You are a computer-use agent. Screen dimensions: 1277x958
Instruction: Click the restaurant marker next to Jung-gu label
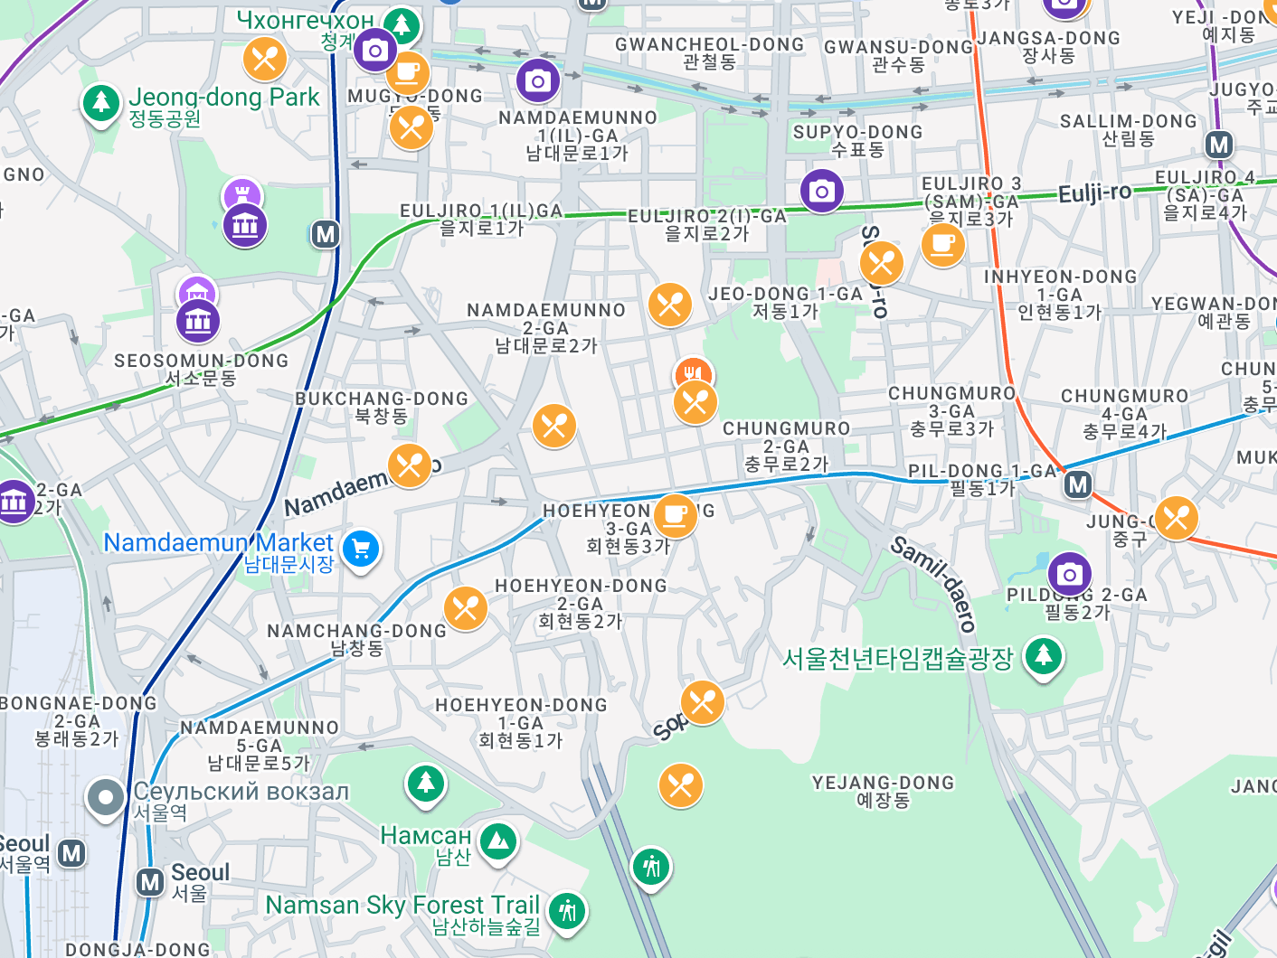(x=1176, y=518)
